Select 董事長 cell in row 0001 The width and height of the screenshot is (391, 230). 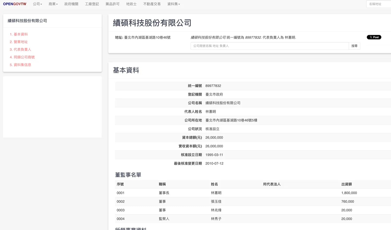(x=164, y=193)
